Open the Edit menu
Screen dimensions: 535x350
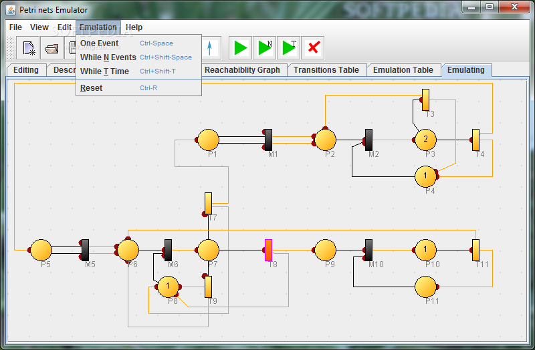tap(64, 27)
